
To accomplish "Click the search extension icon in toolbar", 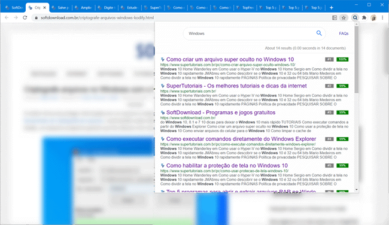I will click(355, 17).
